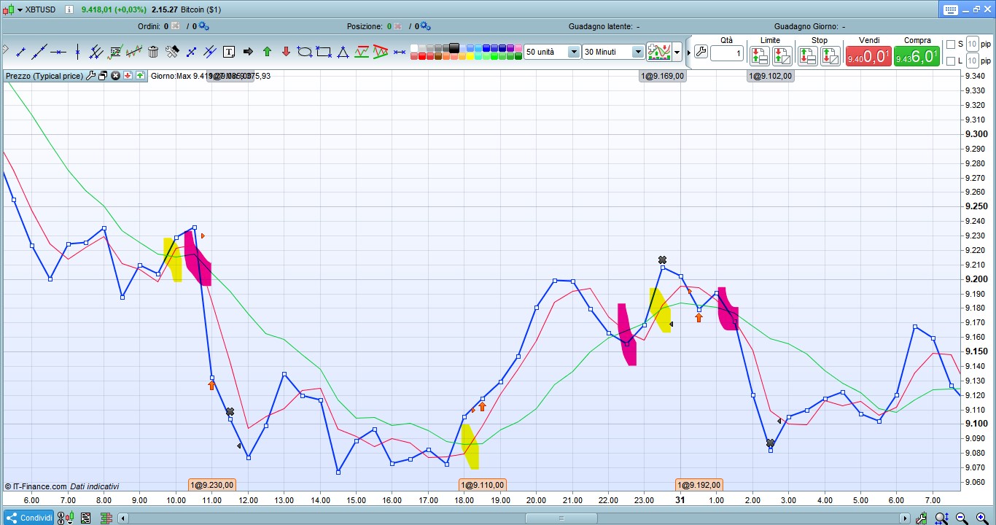Select the triangle wedge pattern tool
The width and height of the screenshot is (996, 525).
(380, 52)
